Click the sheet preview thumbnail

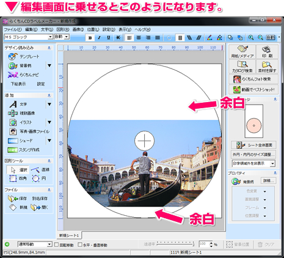(254, 121)
